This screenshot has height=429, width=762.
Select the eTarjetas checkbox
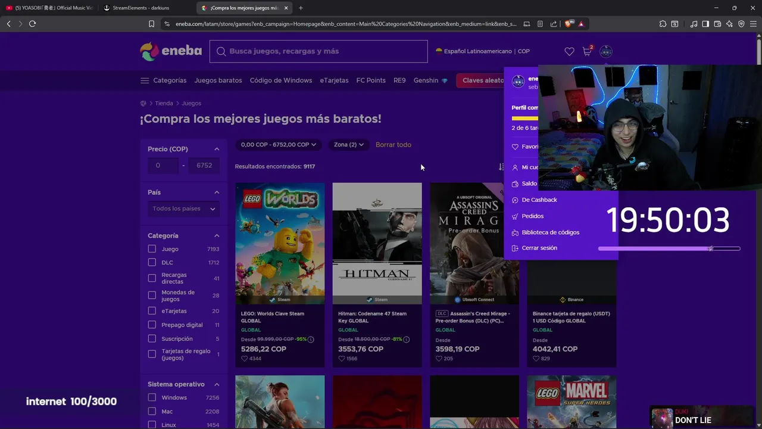[152, 311]
